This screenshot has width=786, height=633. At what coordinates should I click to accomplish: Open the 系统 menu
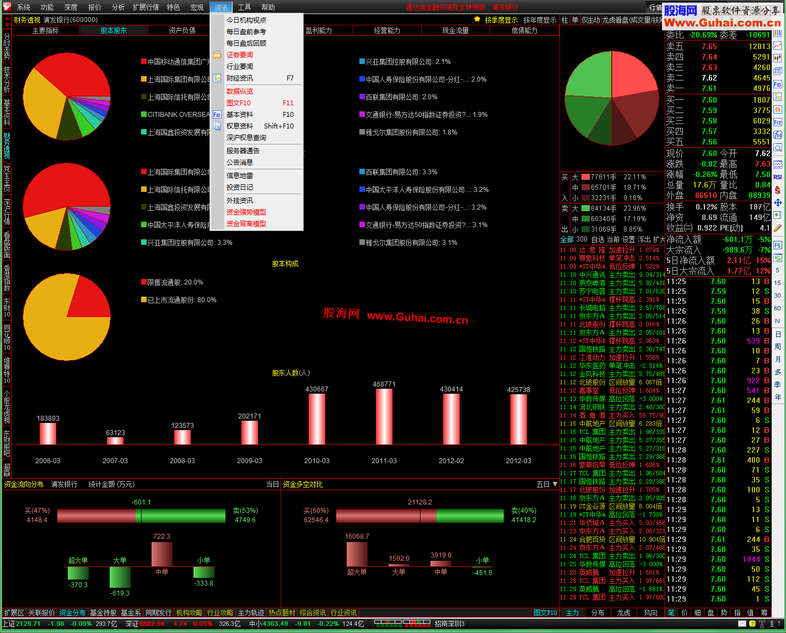click(x=24, y=7)
